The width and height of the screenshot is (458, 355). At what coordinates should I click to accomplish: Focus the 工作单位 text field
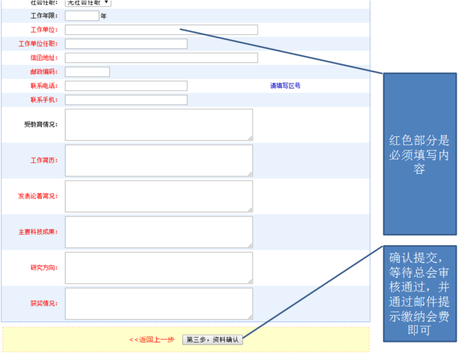pos(161,30)
